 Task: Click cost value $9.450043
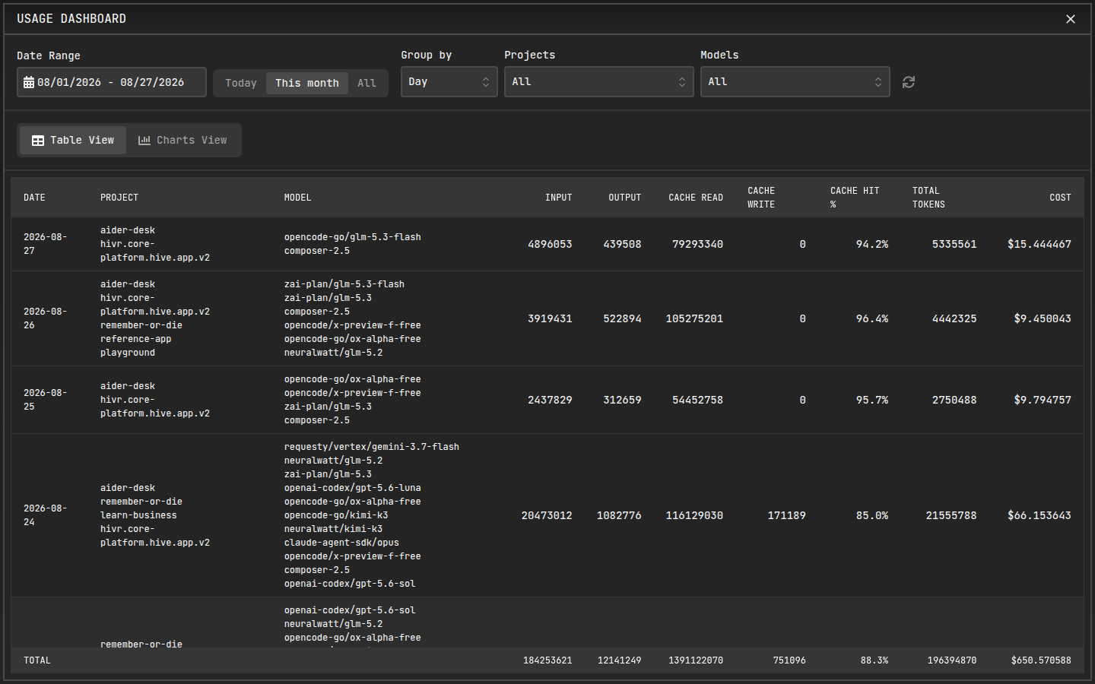pos(1042,318)
